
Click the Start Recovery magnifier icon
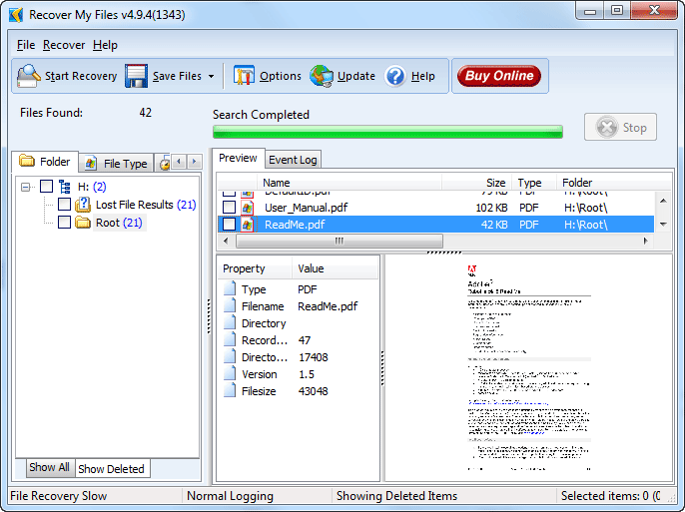click(x=28, y=76)
